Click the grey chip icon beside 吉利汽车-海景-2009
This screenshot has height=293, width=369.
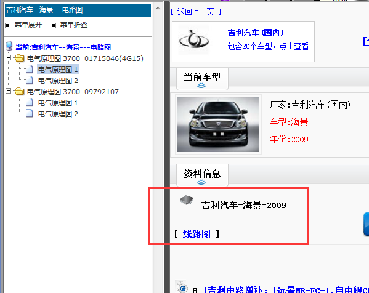coord(187,200)
